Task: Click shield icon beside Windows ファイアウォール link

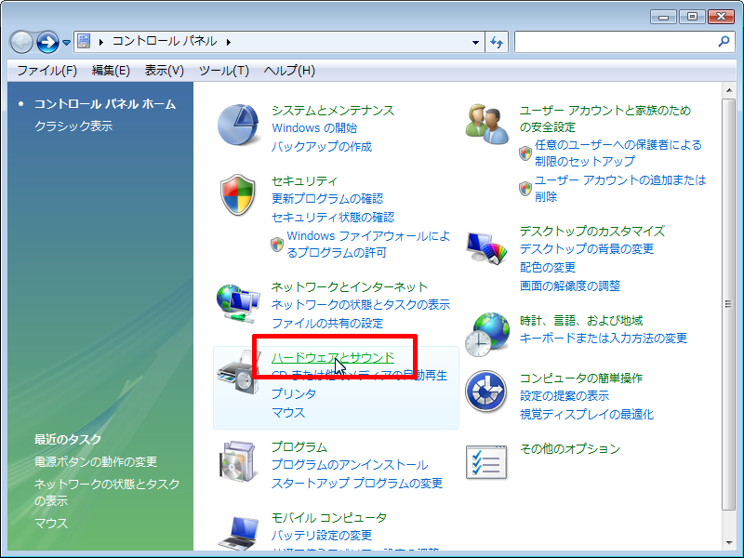Action: tap(277, 245)
